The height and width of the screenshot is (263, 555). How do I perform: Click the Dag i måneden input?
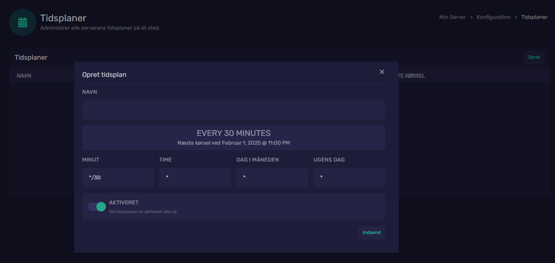[x=272, y=178]
